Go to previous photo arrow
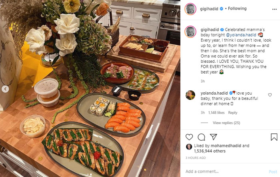The height and width of the screenshot is (177, 280). 5,89
